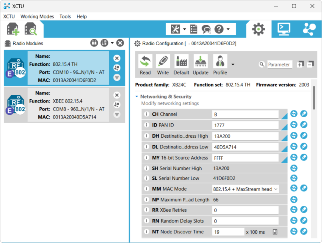Image resolution: width=322 pixels, height=243 pixels.
Task: Remove the COM10 module
Action: 117,58
